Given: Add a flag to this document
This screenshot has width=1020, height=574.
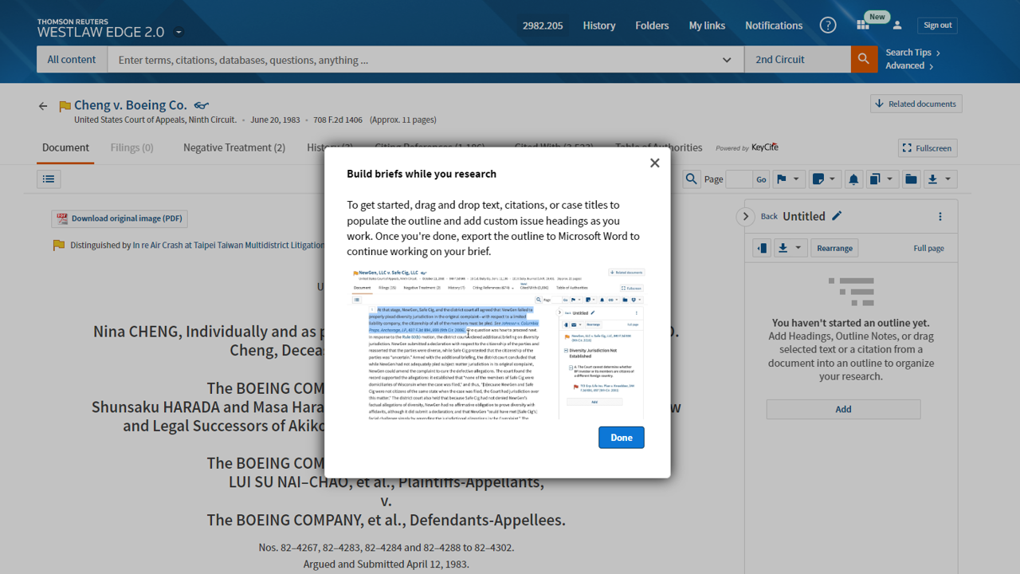Looking at the screenshot, I should pos(783,179).
